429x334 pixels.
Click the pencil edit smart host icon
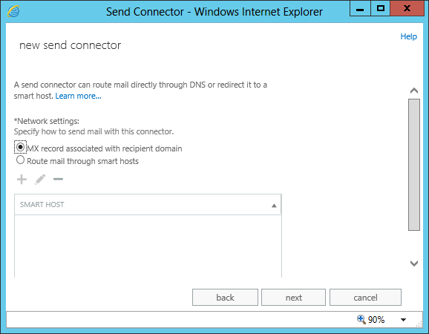tap(40, 180)
